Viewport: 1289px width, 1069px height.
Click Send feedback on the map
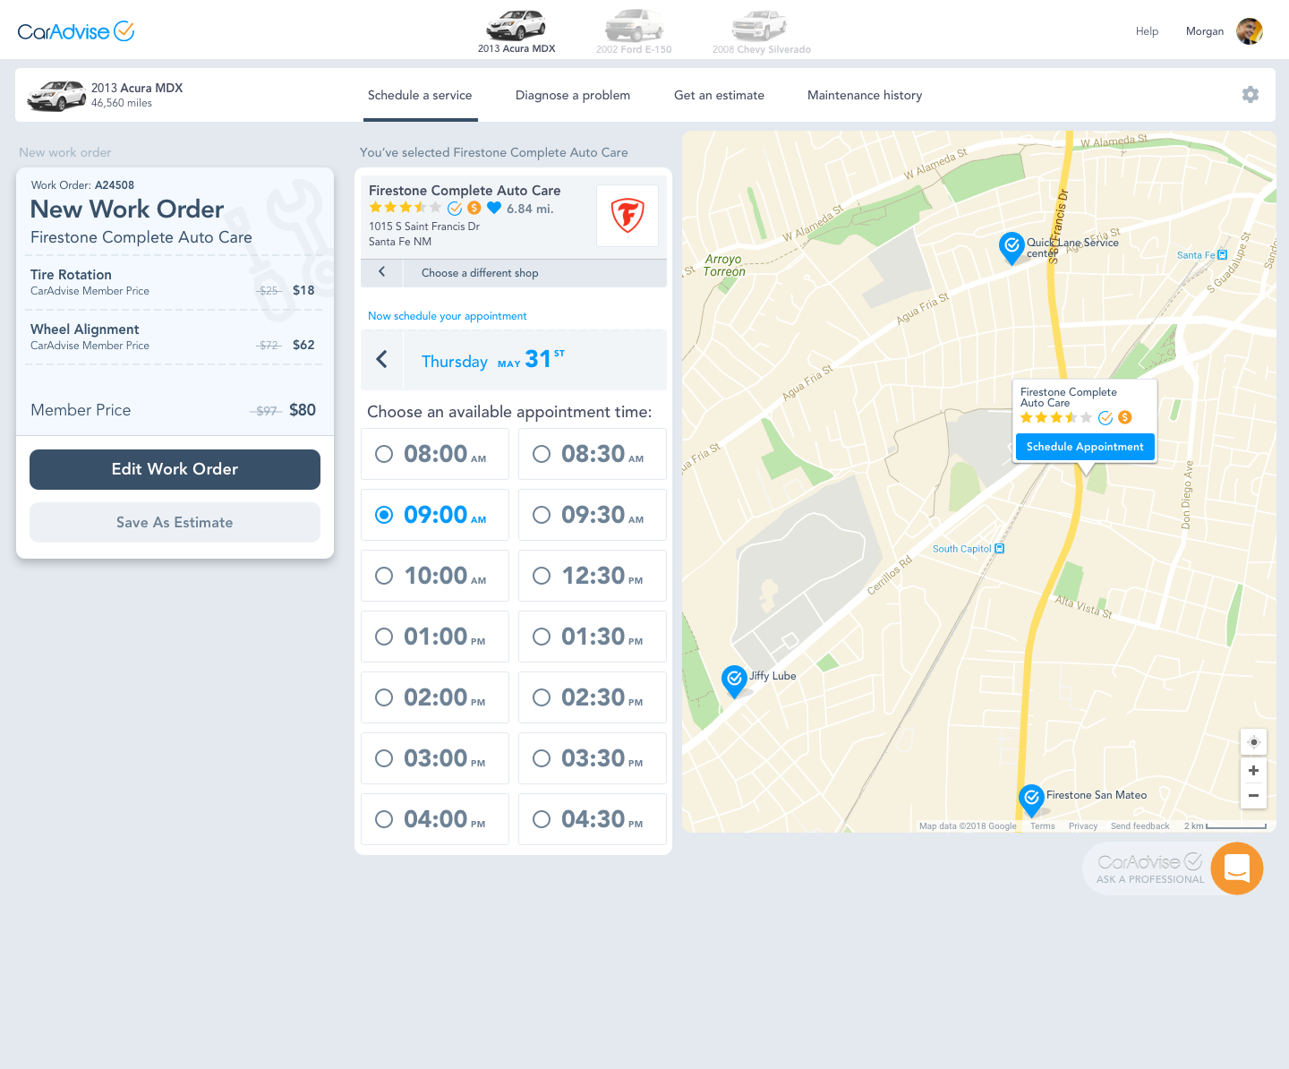click(1140, 826)
